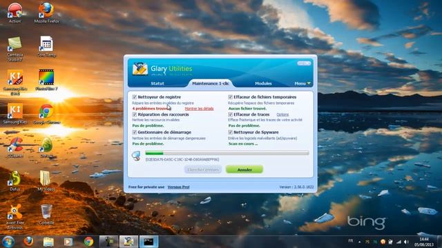The height and width of the screenshot is (248, 442).
Task: Switch to the dark window taskbar button
Action: pos(149,242)
